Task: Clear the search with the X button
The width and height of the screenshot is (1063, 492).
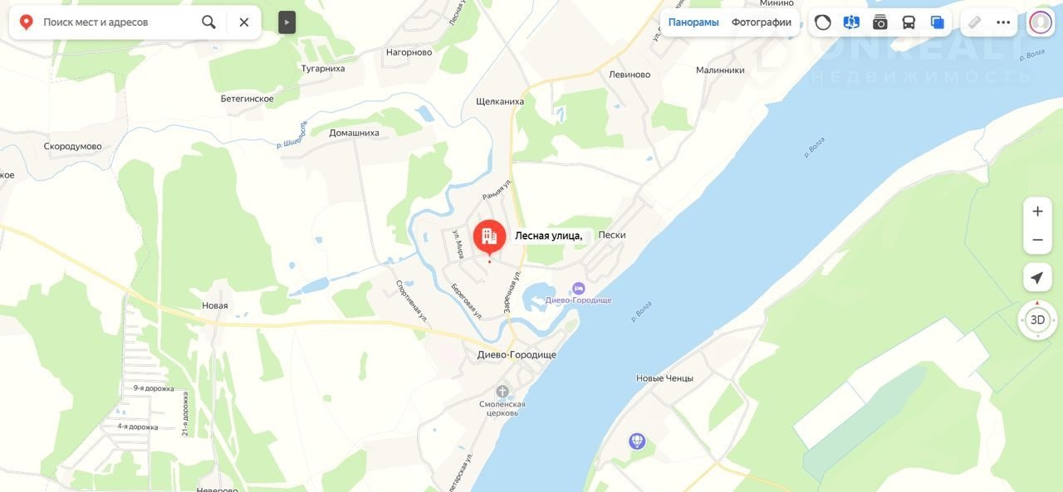Action: 243,22
